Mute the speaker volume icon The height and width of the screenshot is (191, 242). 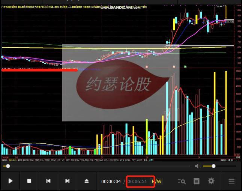[197, 166]
